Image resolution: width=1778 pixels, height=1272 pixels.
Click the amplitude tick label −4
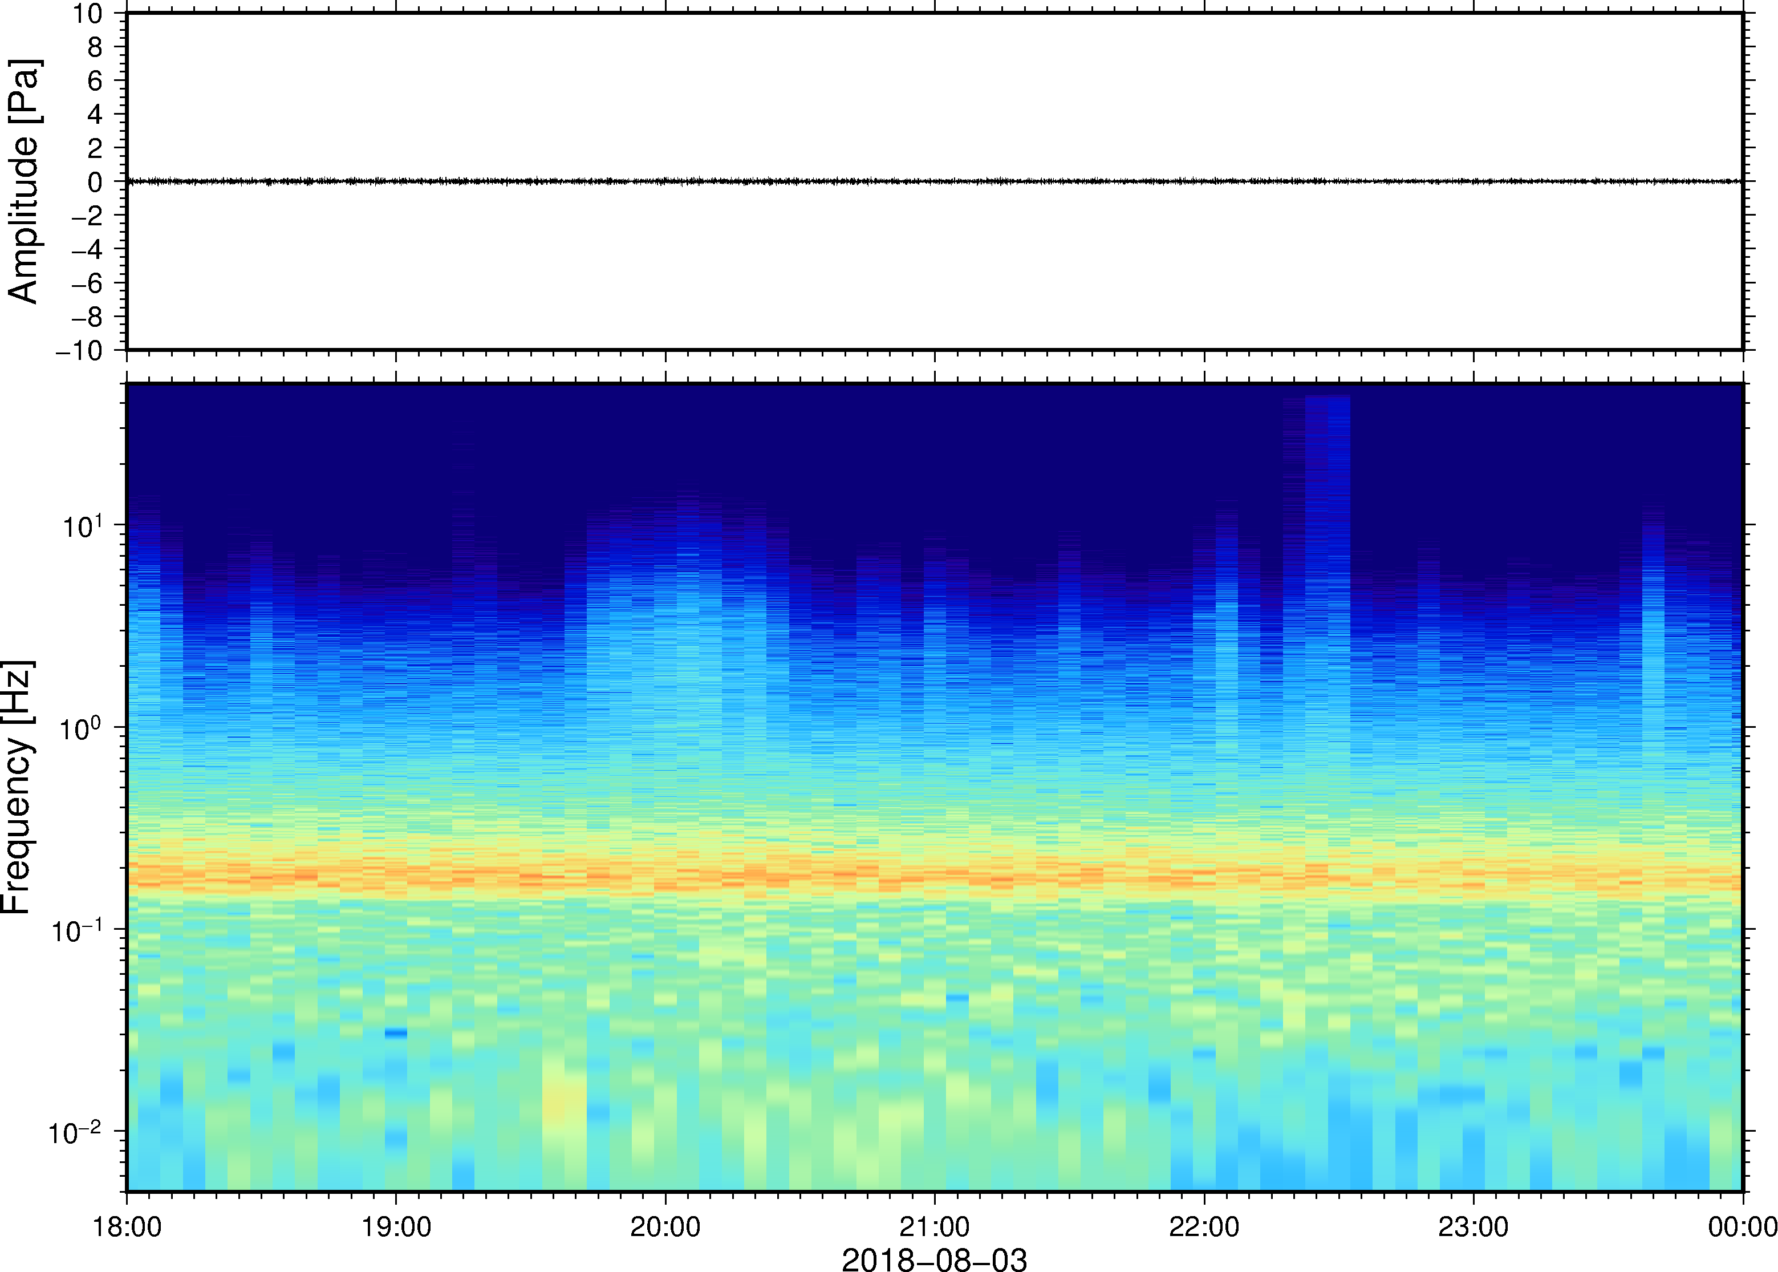pyautogui.click(x=88, y=249)
